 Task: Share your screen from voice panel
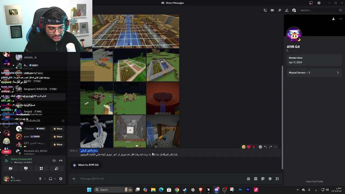point(26,168)
